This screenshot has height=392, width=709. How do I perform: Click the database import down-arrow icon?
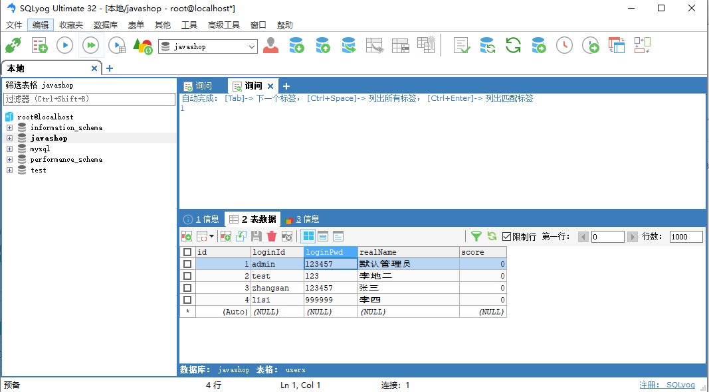(x=296, y=46)
